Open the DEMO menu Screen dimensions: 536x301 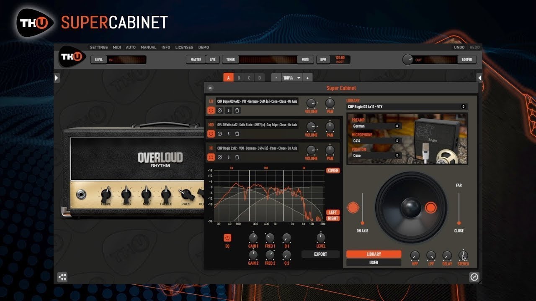coord(204,48)
